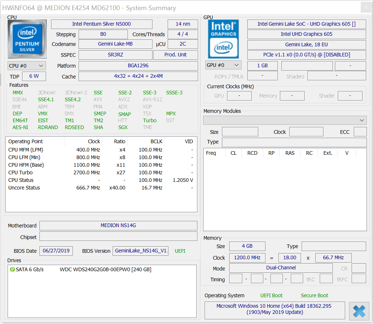The height and width of the screenshot is (324, 373).
Task: Click the Gemini Lake, 18 EU field
Action: click(307, 44)
